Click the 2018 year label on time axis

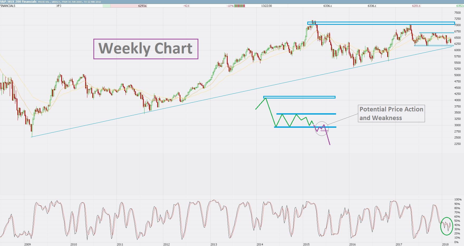tap(445, 244)
